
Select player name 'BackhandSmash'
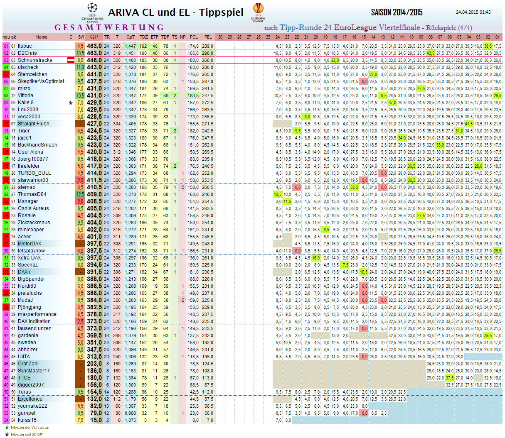coord(37,145)
